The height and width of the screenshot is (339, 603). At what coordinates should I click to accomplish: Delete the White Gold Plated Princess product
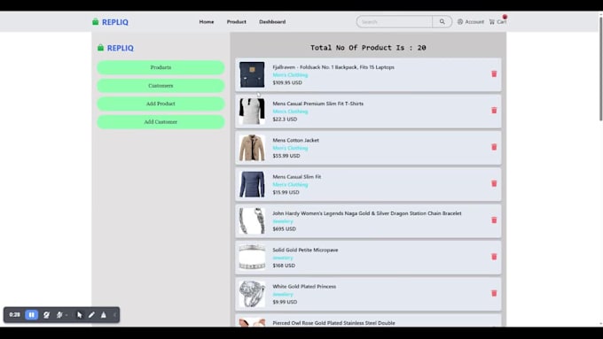pyautogui.click(x=494, y=293)
